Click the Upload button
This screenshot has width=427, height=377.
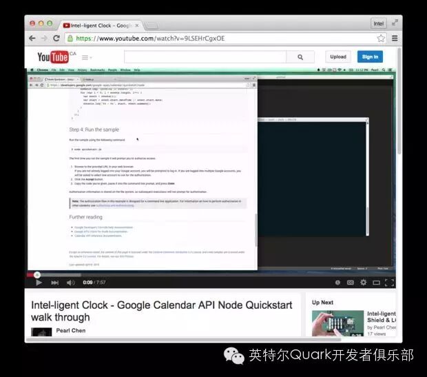tap(338, 57)
